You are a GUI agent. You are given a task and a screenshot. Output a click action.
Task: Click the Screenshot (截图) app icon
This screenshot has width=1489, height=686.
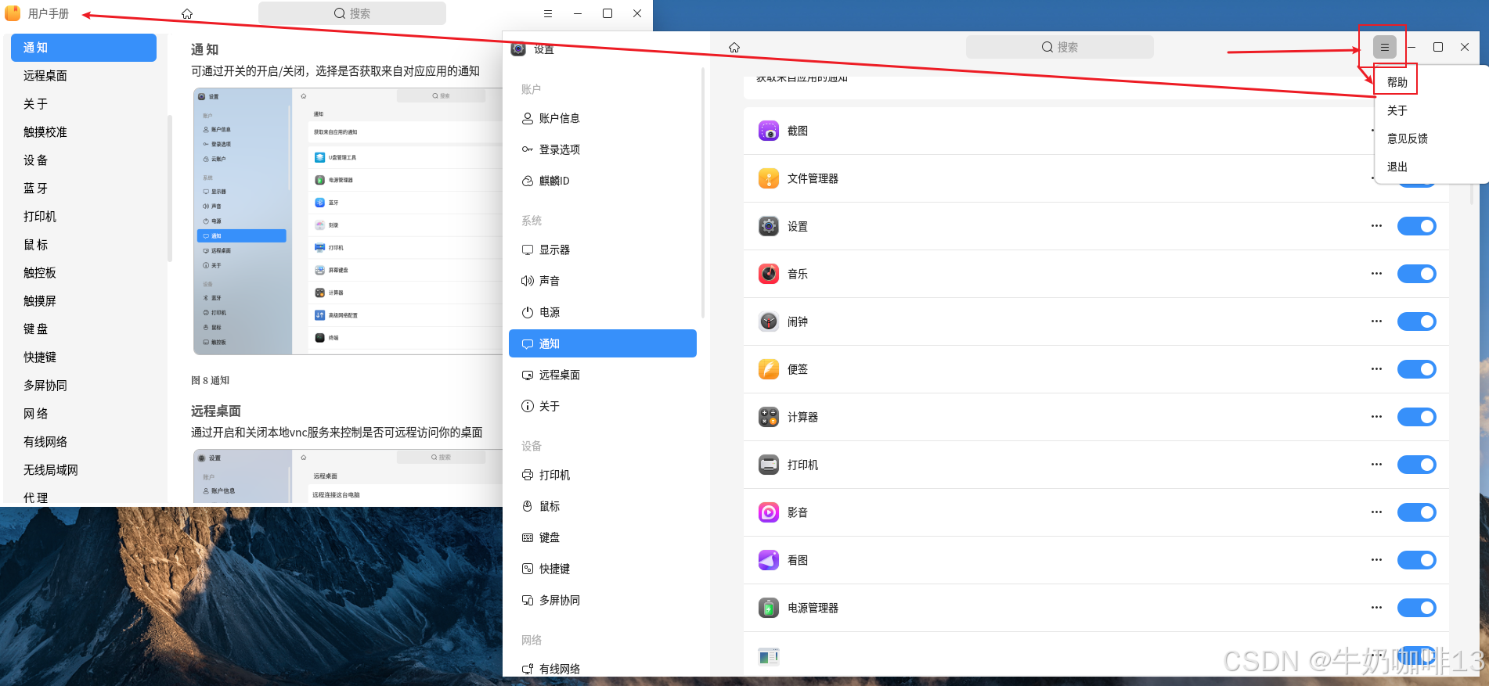[x=769, y=131]
